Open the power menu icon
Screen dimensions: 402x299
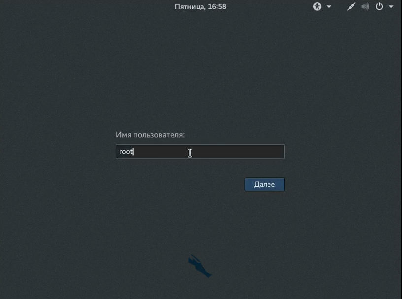coord(379,6)
